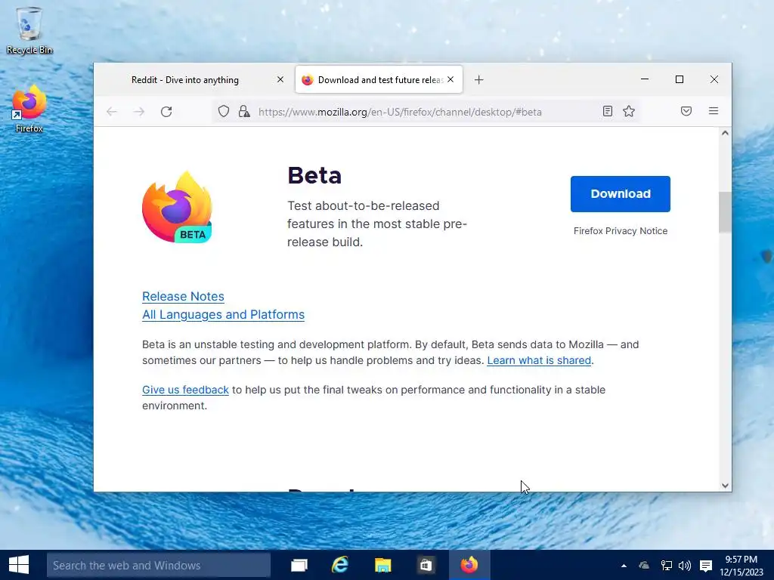Open the Windows Start menu

pos(19,565)
